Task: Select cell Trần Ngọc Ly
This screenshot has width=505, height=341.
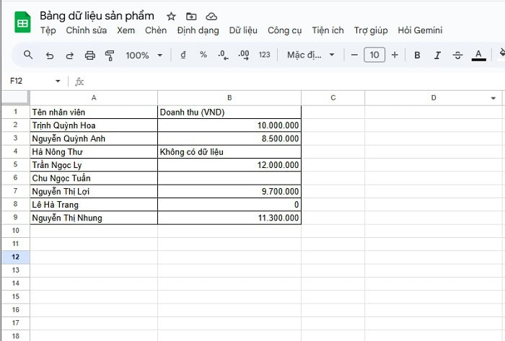Action: pyautogui.click(x=94, y=165)
